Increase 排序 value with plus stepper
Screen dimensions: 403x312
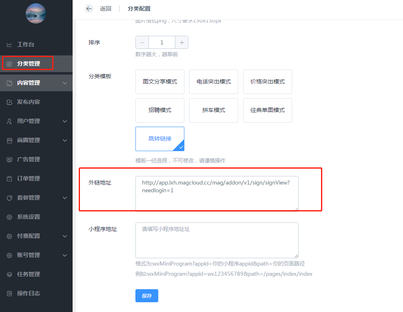(x=182, y=42)
